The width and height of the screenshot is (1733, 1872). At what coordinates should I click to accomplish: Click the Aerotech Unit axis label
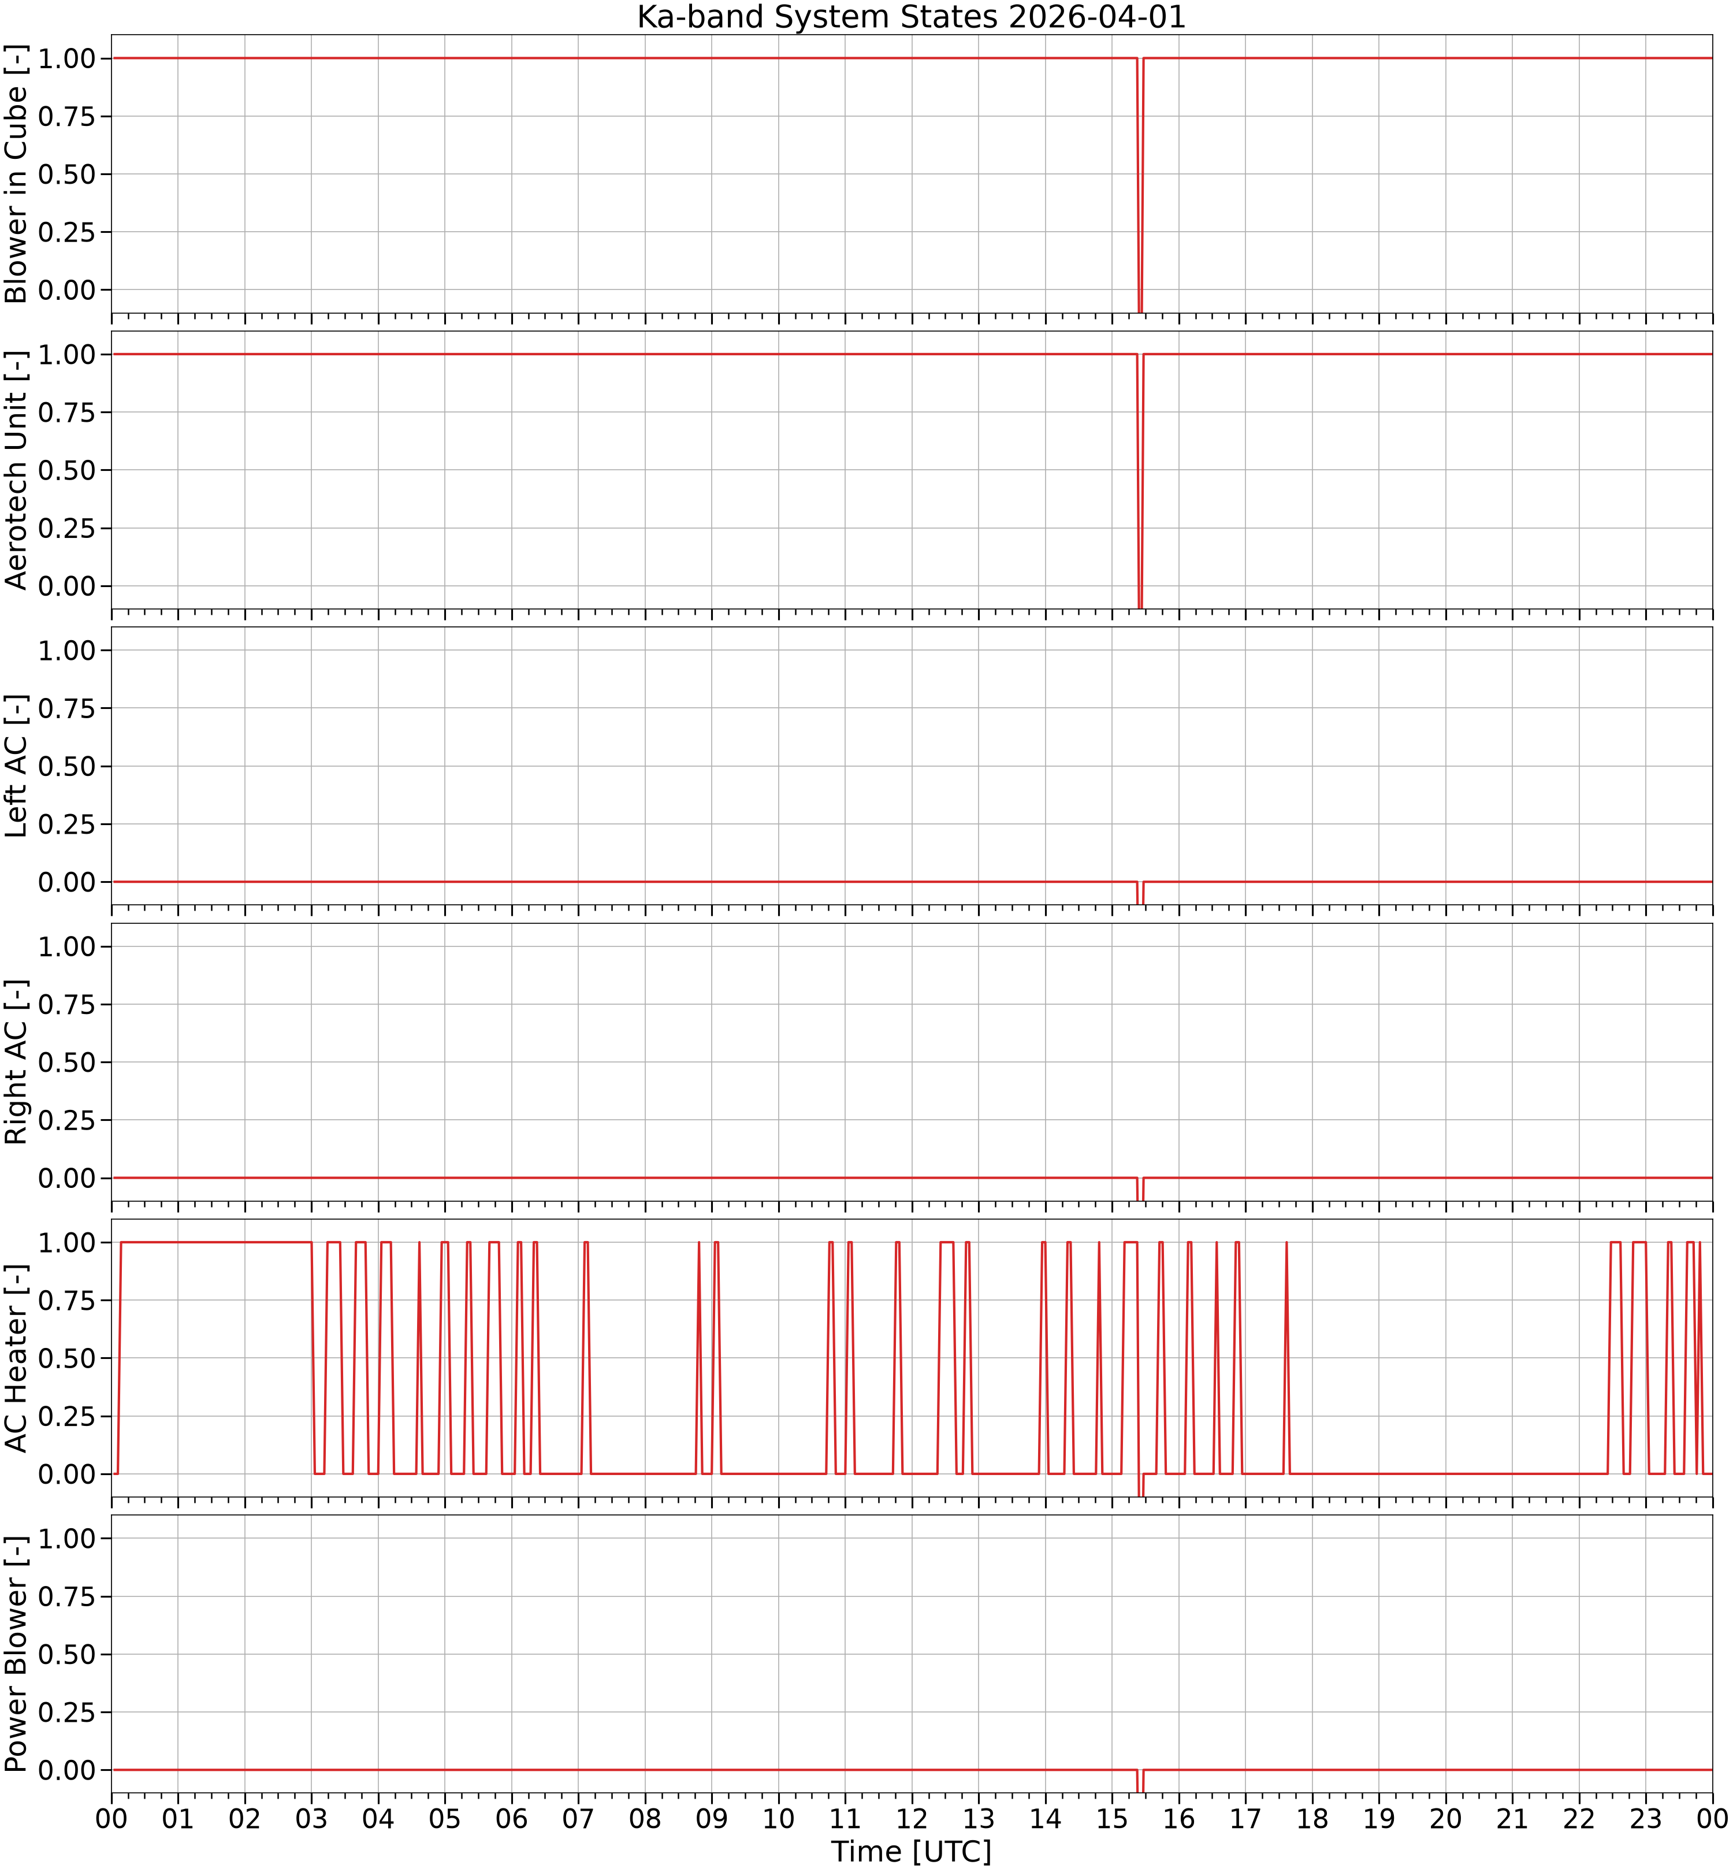coord(17,470)
